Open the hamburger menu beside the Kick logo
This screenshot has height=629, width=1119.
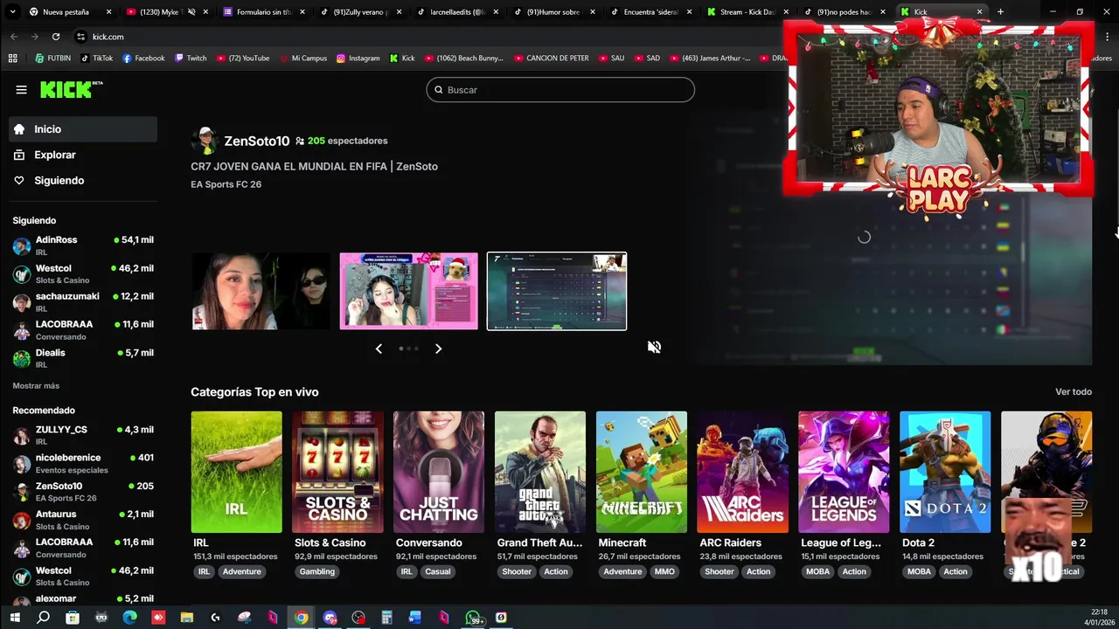(x=21, y=89)
